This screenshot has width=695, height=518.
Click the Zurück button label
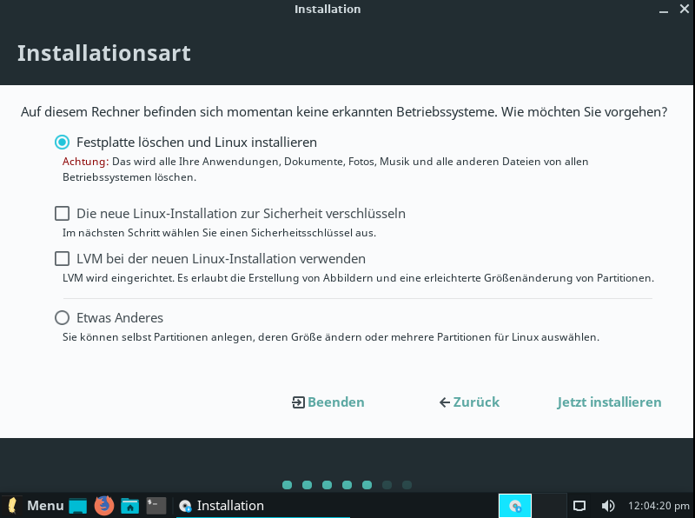click(x=476, y=402)
